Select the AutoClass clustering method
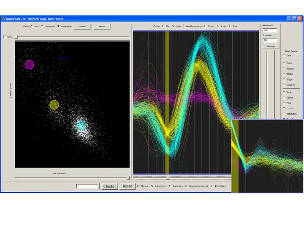 (x=170, y=186)
